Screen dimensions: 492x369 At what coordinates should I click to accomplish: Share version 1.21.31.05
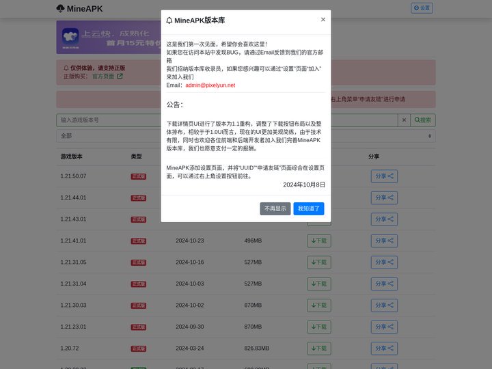click(x=384, y=262)
